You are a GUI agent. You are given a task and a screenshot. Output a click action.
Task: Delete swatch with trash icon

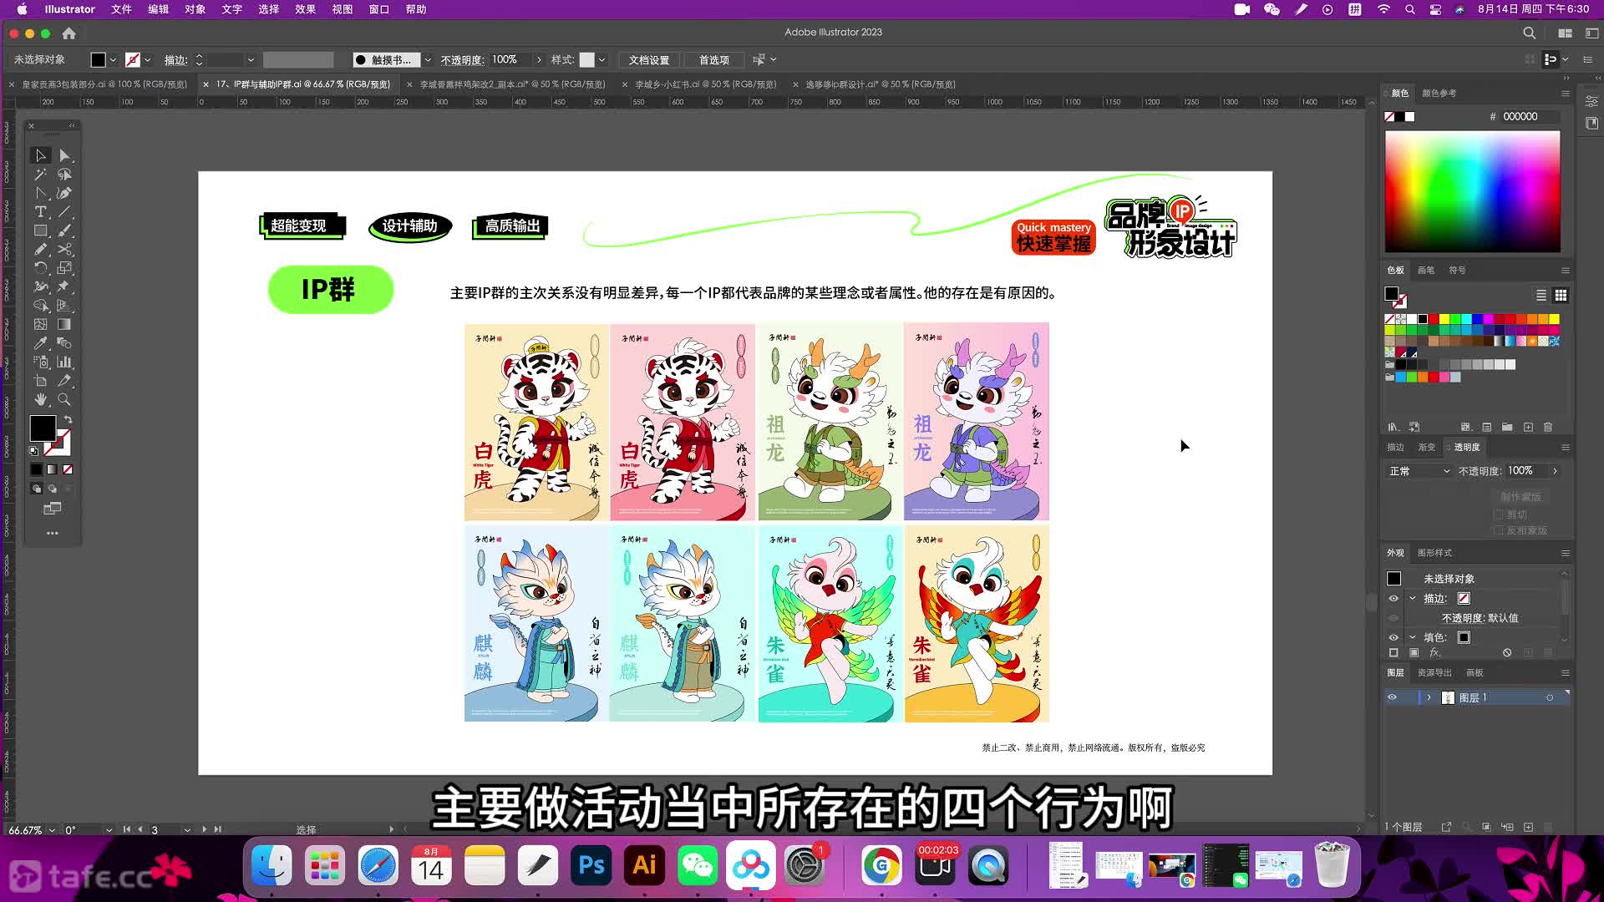[x=1548, y=427]
